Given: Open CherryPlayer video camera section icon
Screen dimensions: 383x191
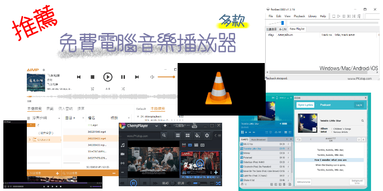Looking at the screenshot, I should tap(123, 154).
